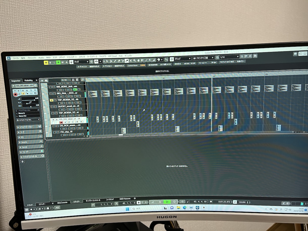
Task: Switch to the Visibility tab
Action: 29,81
